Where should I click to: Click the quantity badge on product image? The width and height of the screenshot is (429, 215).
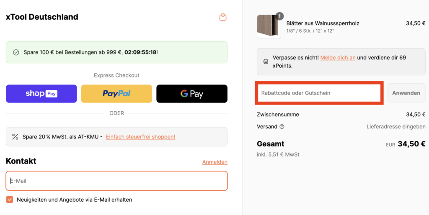(279, 16)
